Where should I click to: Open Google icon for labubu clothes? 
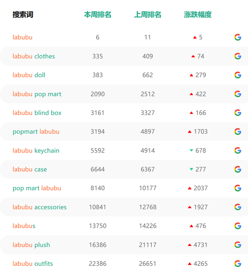point(238,56)
